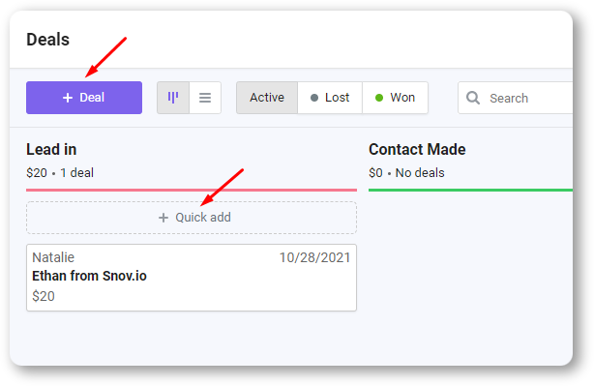
Task: Select the Contact Made stage heading
Action: pyautogui.click(x=417, y=150)
